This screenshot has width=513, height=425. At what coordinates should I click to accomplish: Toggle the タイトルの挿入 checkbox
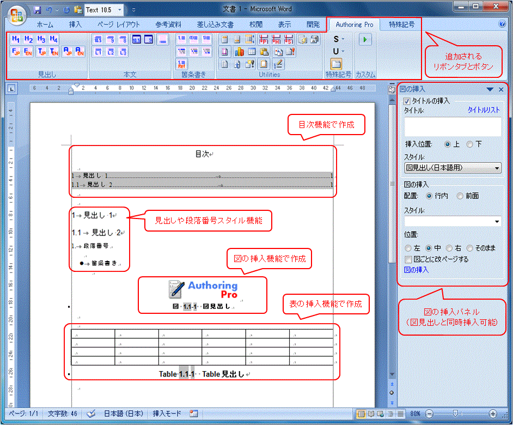point(406,101)
